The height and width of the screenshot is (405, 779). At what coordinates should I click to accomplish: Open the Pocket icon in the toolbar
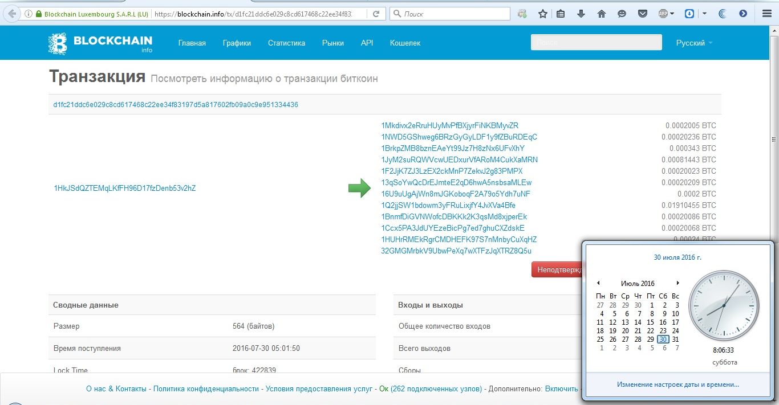(642, 14)
